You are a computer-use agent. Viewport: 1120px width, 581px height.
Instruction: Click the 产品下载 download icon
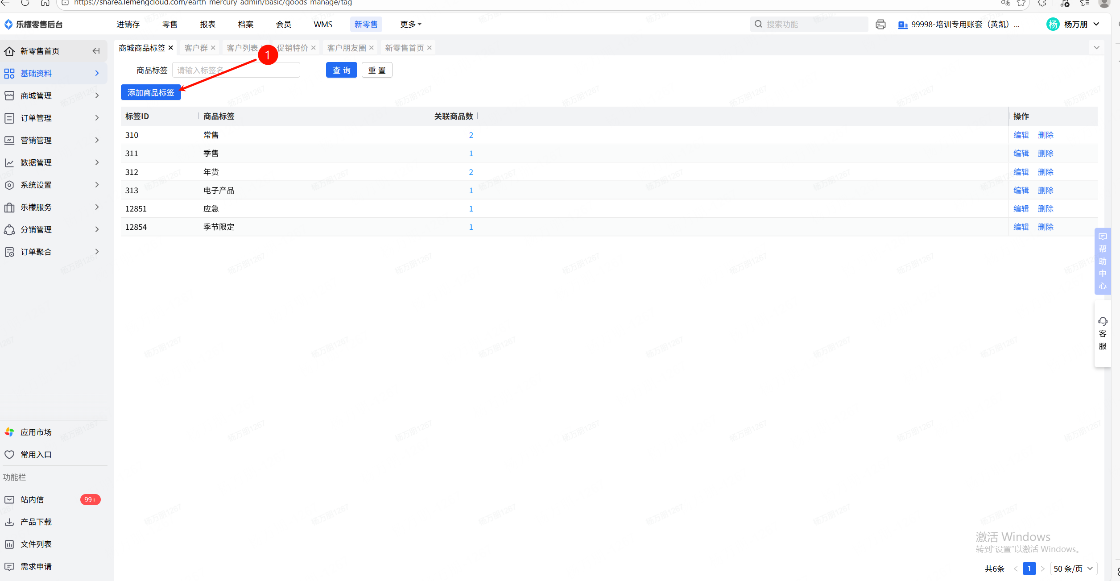[x=9, y=522]
